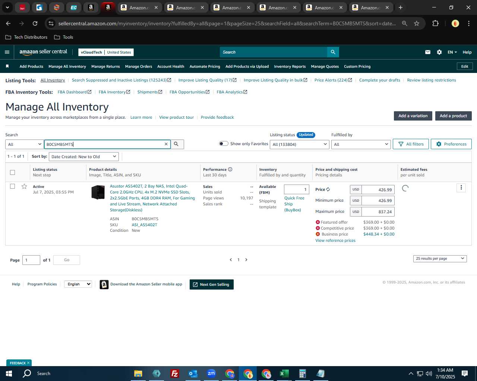Click the top search magnifier button
Image resolution: width=477 pixels, height=381 pixels.
[x=333, y=52]
